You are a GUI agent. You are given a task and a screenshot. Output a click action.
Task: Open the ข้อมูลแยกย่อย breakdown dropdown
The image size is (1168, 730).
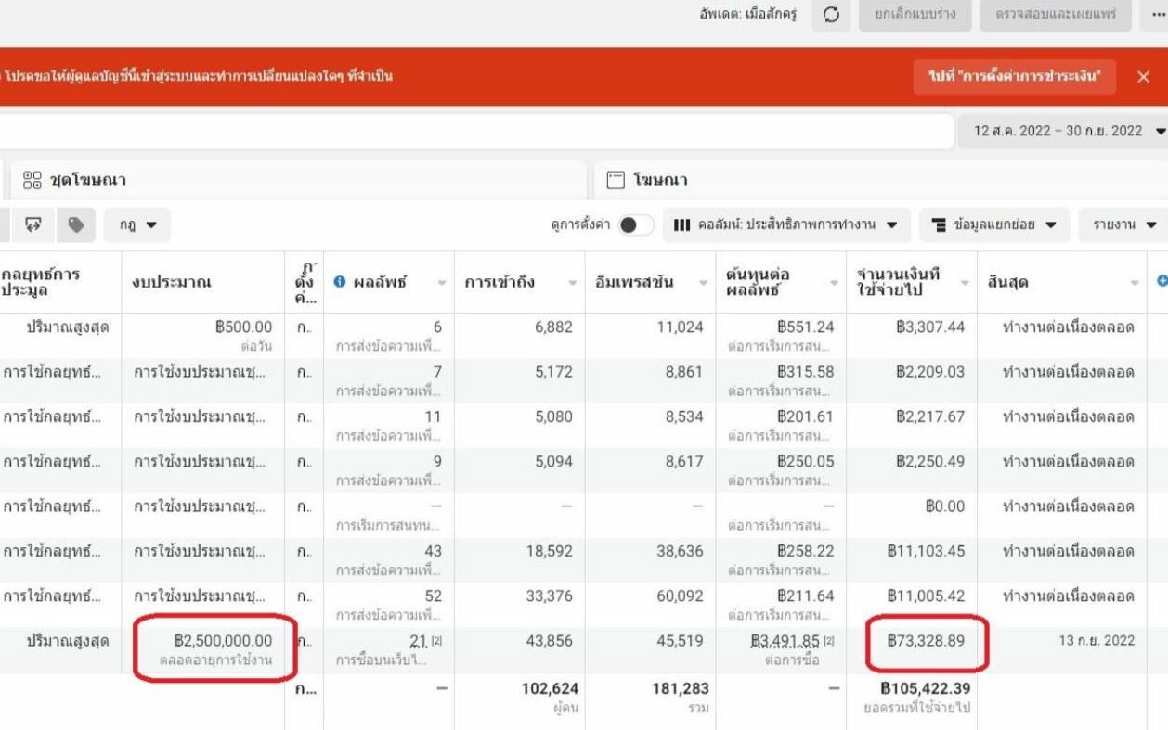point(994,224)
